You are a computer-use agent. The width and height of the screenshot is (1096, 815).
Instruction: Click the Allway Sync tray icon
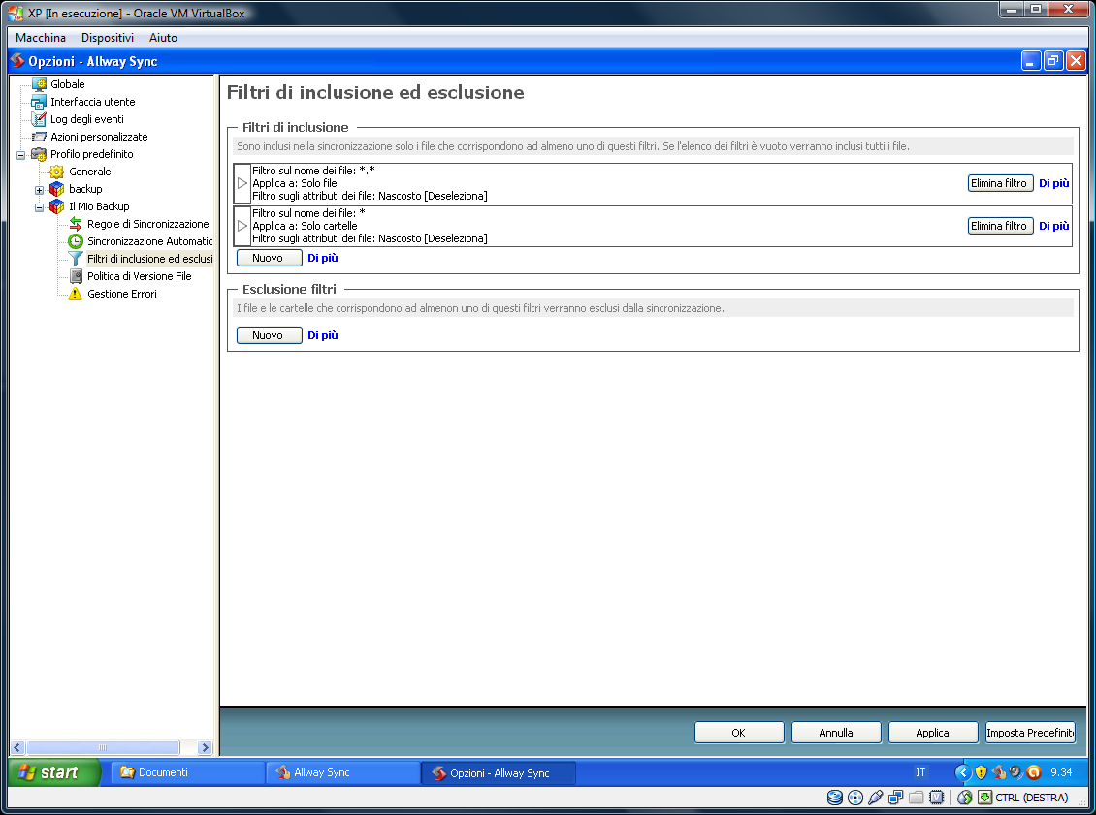[x=999, y=772]
